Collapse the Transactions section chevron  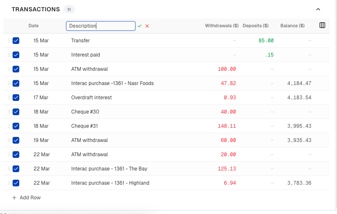(318, 9)
